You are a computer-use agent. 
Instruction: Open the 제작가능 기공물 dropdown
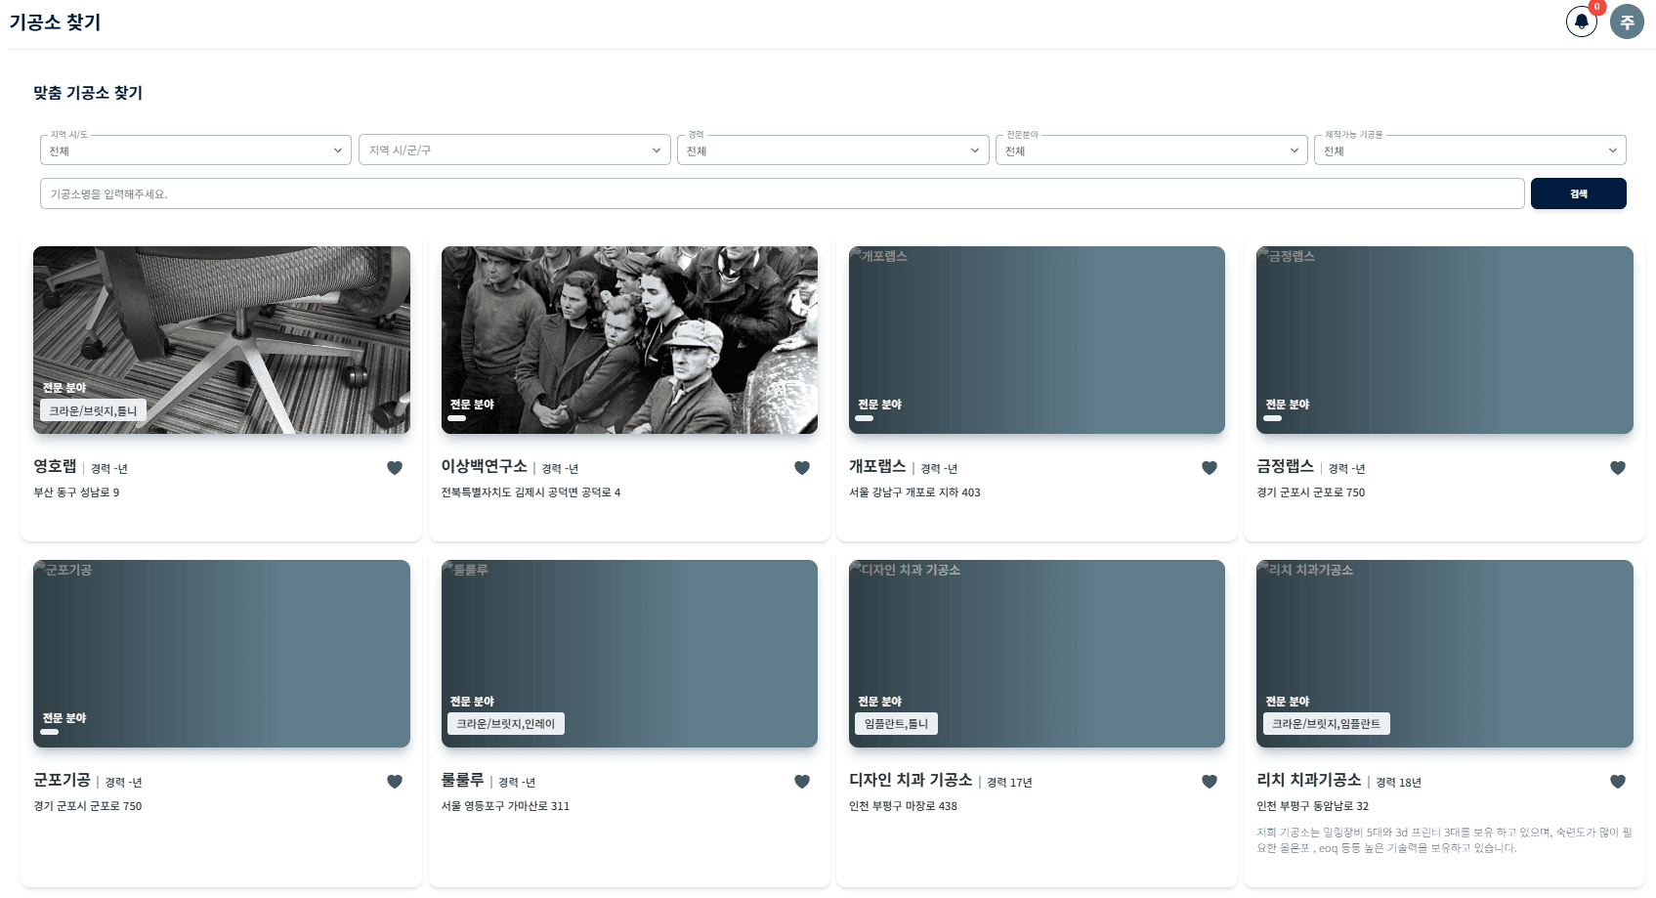[x=1470, y=150]
